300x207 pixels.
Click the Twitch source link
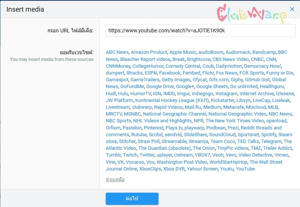[130, 155]
